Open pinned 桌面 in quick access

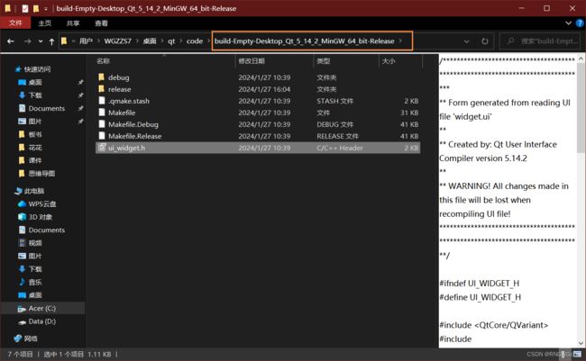[35, 82]
